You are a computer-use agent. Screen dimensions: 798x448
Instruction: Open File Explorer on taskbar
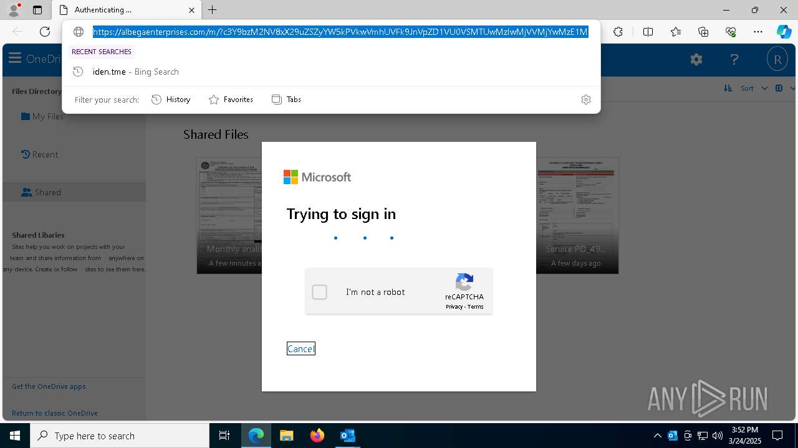286,436
